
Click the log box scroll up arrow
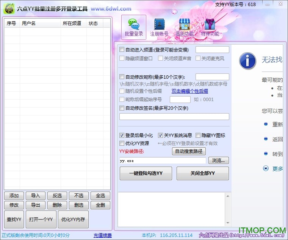tap(228, 196)
